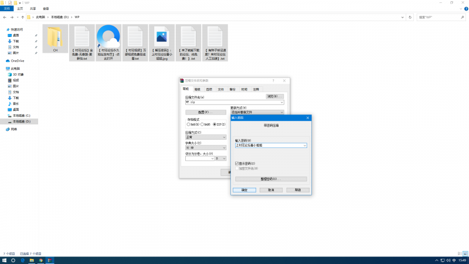The image size is (469, 264).
Task: Select the ZIP archive format radio button
Action: pos(215,124)
